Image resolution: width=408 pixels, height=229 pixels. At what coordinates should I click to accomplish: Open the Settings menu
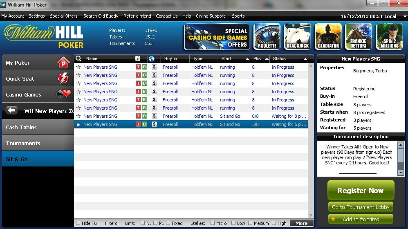coord(37,16)
